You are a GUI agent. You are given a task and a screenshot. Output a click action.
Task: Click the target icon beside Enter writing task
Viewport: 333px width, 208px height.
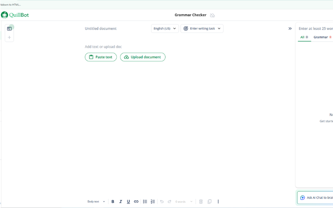(x=186, y=28)
